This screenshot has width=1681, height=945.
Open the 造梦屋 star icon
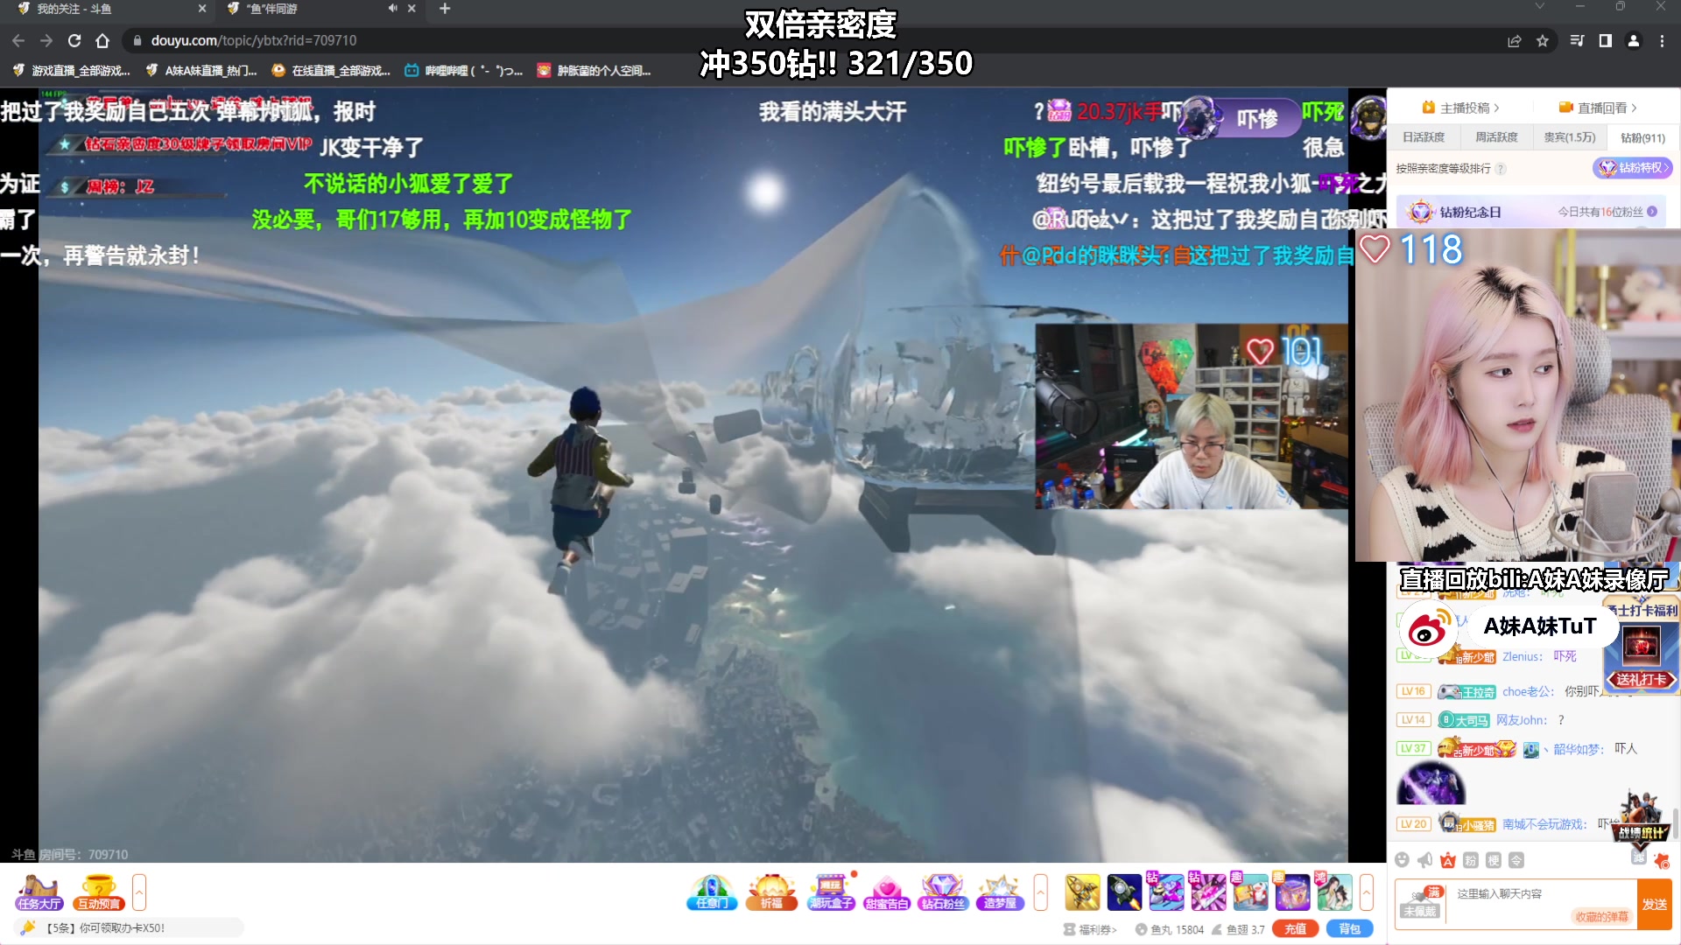coord(1000,892)
